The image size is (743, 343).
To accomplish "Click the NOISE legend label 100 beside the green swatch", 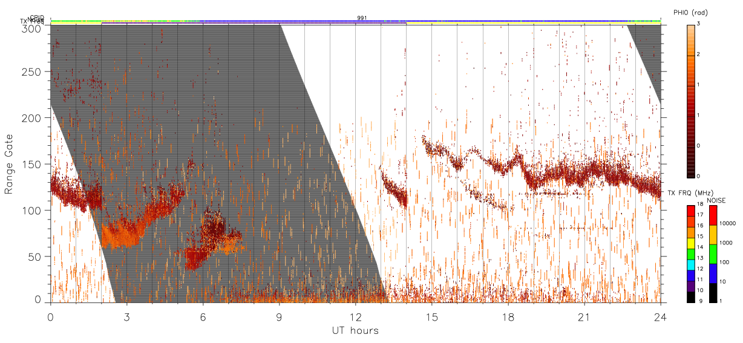I will (x=725, y=264).
